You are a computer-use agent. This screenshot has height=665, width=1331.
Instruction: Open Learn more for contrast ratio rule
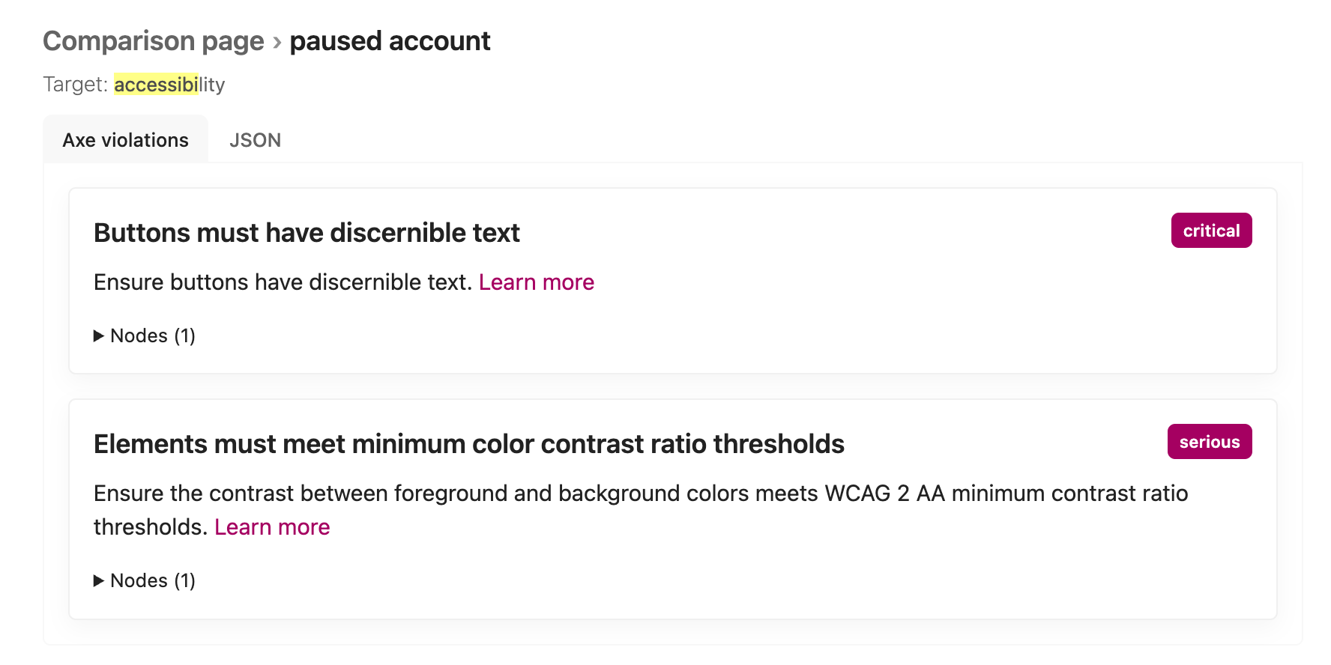[271, 526]
